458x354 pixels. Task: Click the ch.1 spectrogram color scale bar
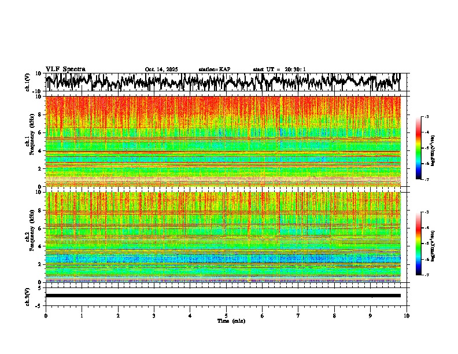[x=418, y=148]
